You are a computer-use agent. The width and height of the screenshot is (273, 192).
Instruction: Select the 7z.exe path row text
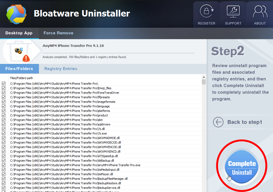[58, 133]
